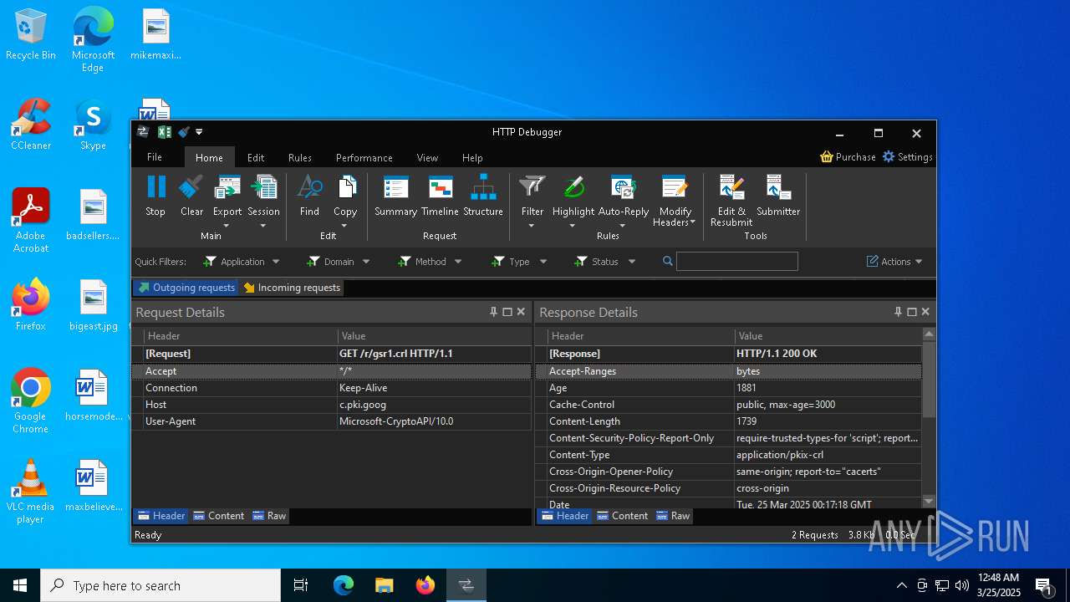Open the Actions dropdown

894,262
